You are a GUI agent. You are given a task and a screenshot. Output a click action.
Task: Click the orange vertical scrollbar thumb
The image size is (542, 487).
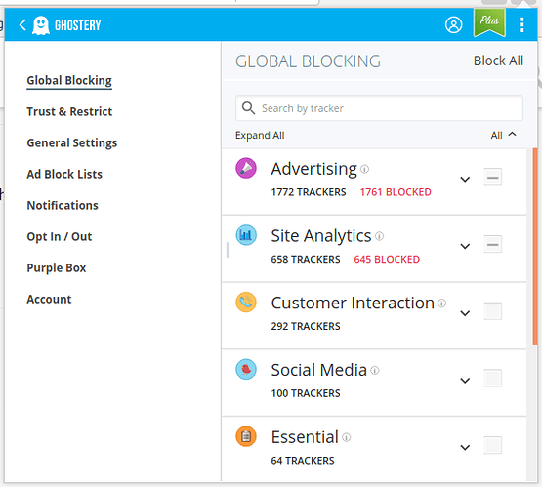[x=535, y=246]
